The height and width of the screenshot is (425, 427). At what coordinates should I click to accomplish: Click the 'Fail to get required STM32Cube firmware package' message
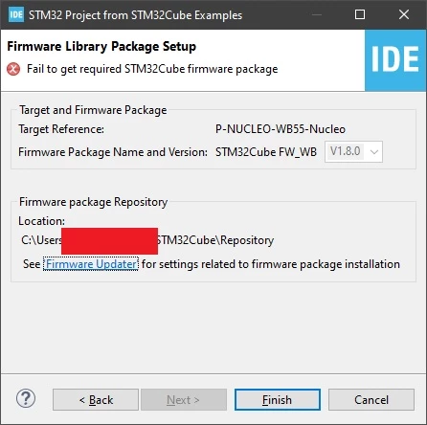152,69
